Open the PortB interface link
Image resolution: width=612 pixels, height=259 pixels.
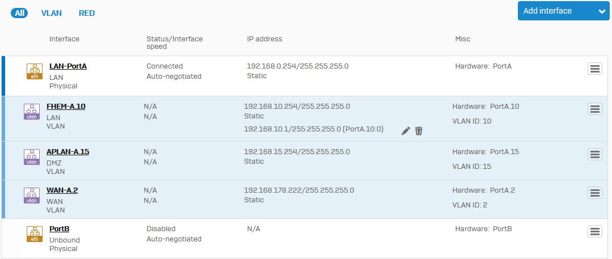click(60, 229)
